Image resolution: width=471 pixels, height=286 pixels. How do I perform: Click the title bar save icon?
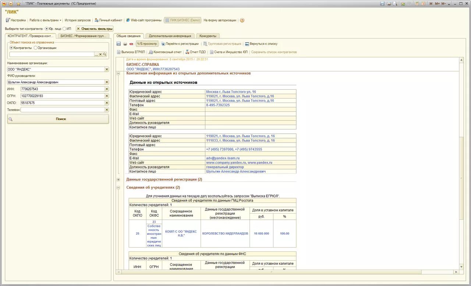(x=382, y=3)
